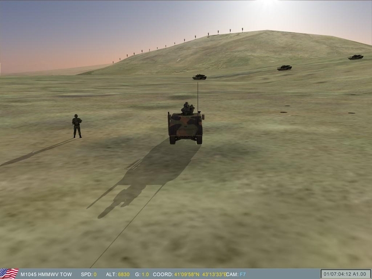Select the tank nearest the screen edge
The image size is (372, 279).
click(356, 57)
